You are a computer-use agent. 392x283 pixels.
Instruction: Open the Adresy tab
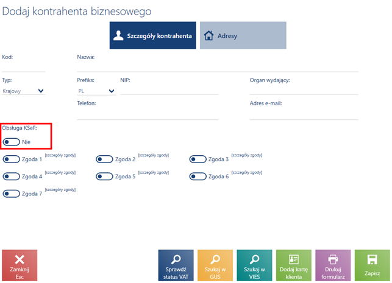[x=243, y=36]
